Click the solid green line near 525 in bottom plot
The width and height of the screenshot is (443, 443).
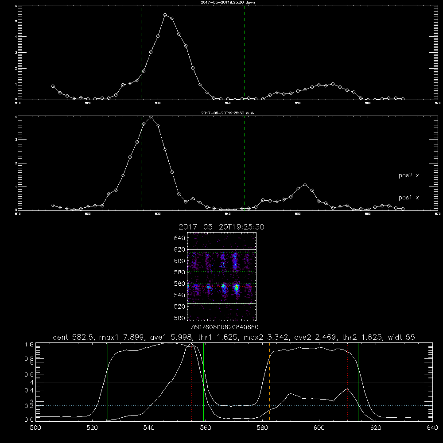(x=108, y=382)
